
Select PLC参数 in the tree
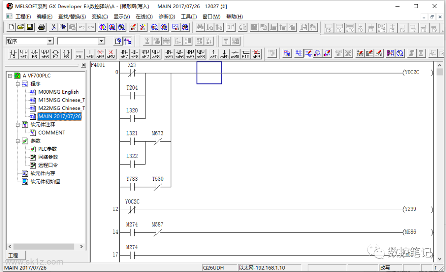click(47, 149)
